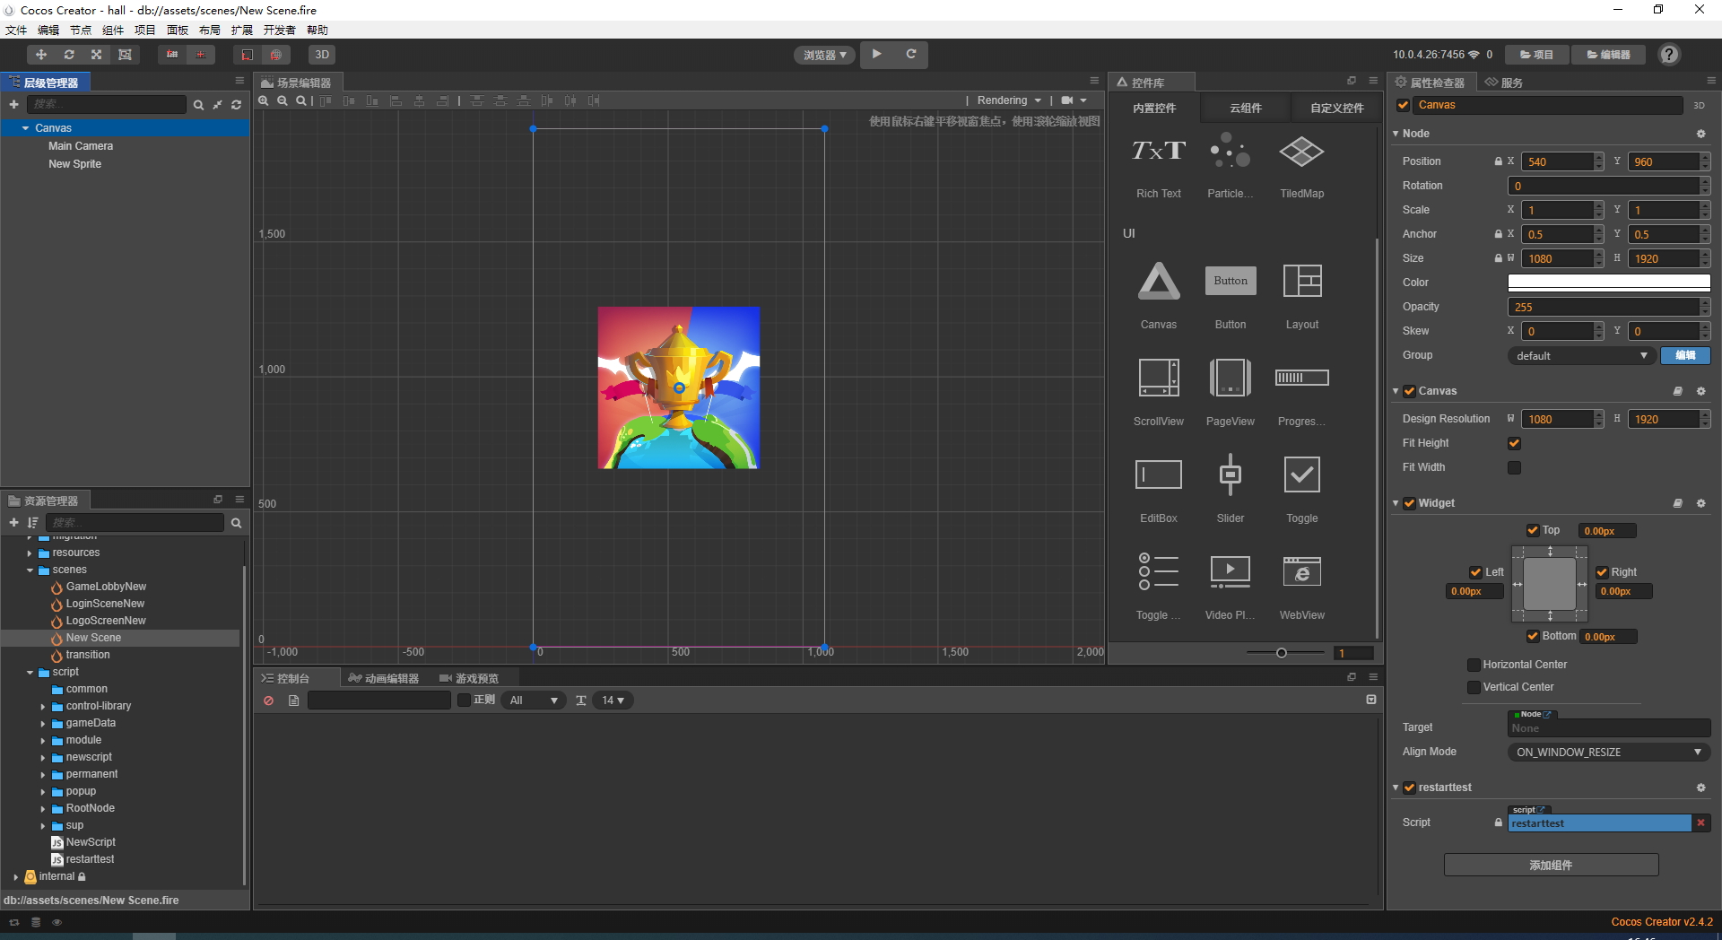
Task: Click the Play preview button
Action: 876,55
